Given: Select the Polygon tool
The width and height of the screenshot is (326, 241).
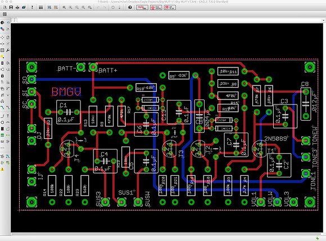Looking at the screenshot, I should pos(8,129).
